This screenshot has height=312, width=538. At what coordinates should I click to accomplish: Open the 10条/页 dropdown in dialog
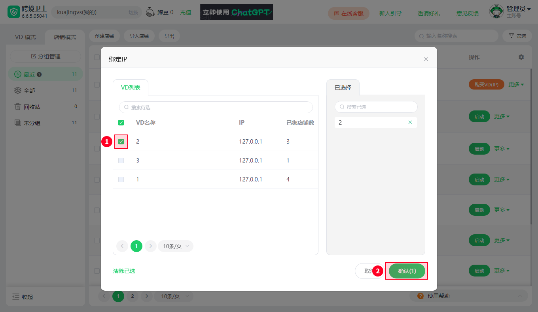tap(176, 246)
